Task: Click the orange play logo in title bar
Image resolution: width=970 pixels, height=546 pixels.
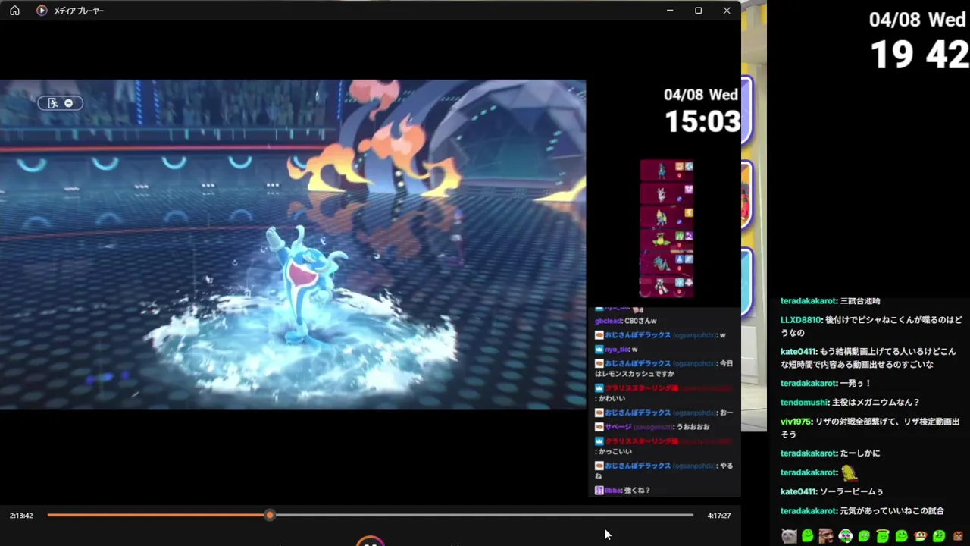Action: coord(42,11)
